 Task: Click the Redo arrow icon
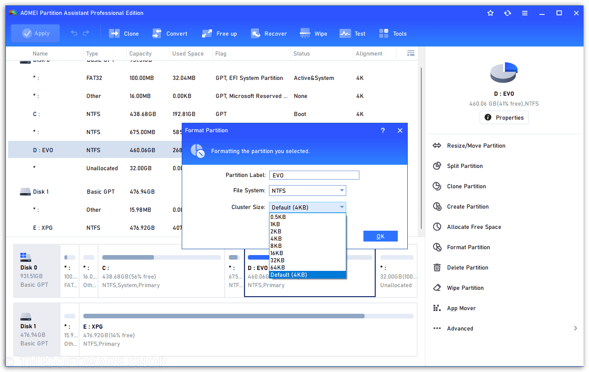point(86,33)
